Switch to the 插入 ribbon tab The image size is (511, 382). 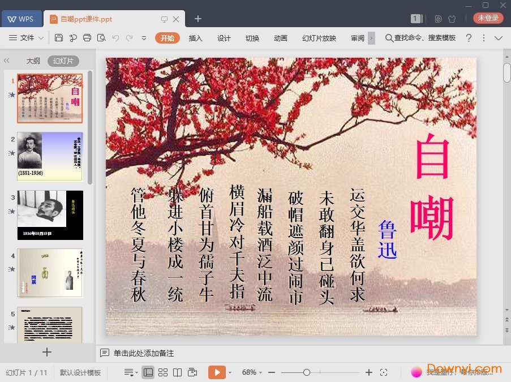(x=195, y=38)
